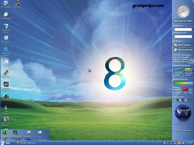The image size is (194, 145).
Task: Click the Google.com search field
Action: point(183,30)
